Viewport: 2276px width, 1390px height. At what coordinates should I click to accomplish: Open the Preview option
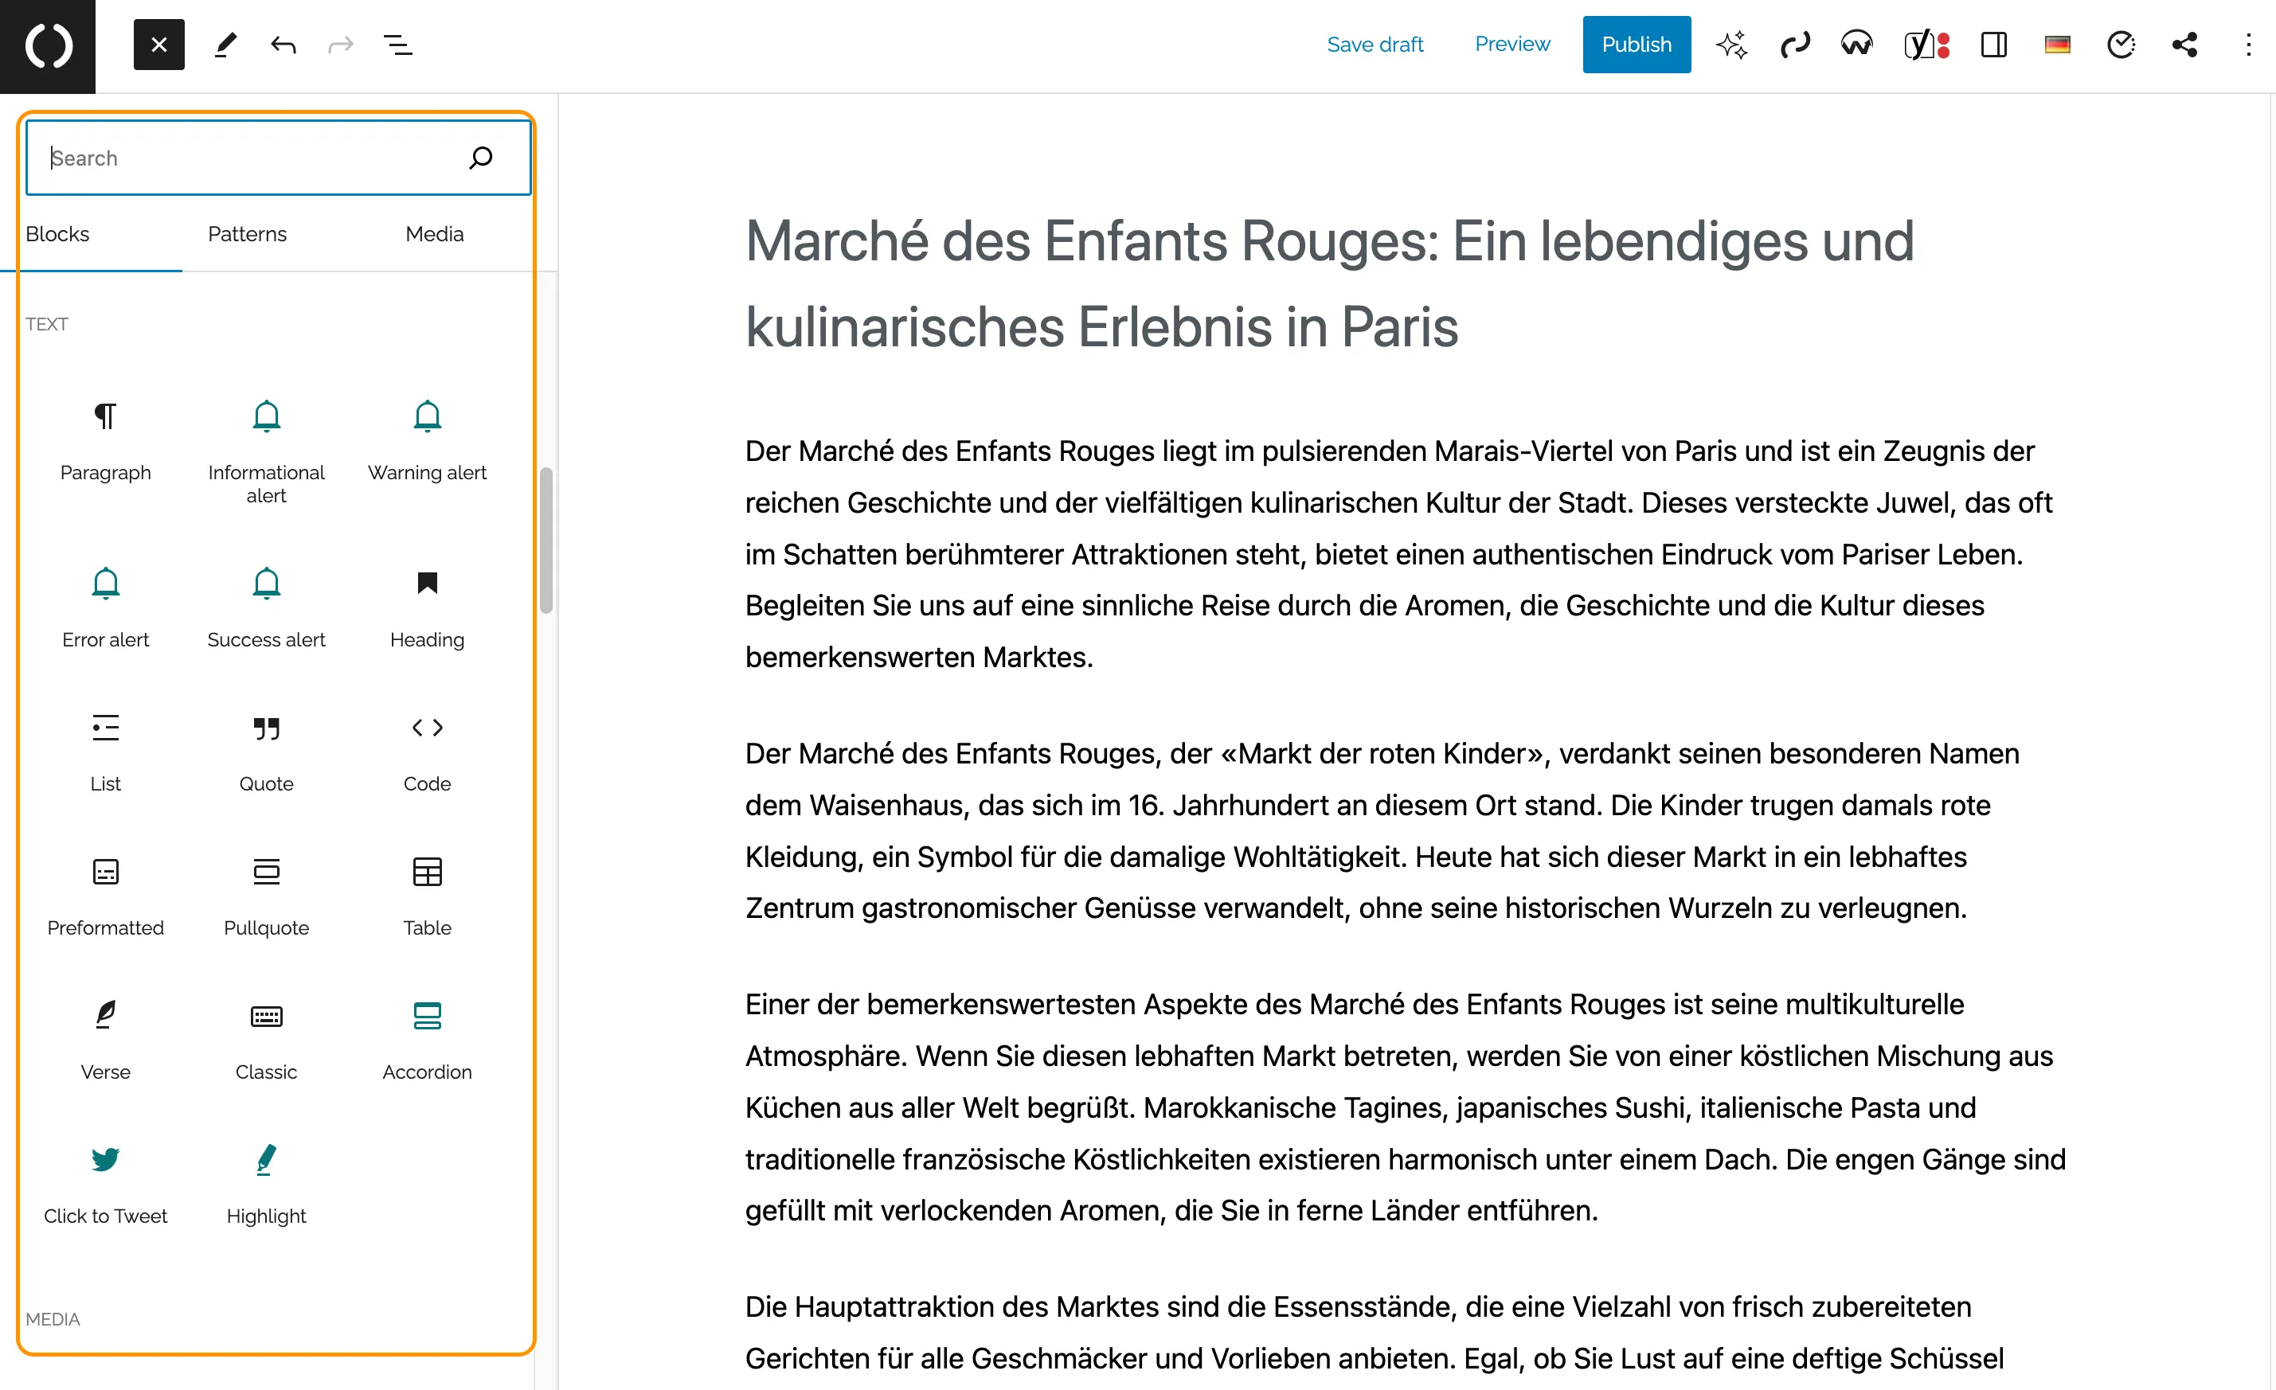1512,45
